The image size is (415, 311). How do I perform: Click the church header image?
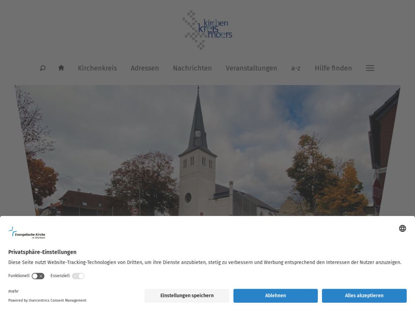pos(207,151)
